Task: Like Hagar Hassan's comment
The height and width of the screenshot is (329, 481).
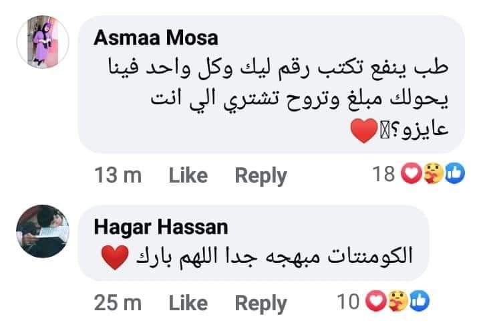Action: pyautogui.click(x=188, y=303)
